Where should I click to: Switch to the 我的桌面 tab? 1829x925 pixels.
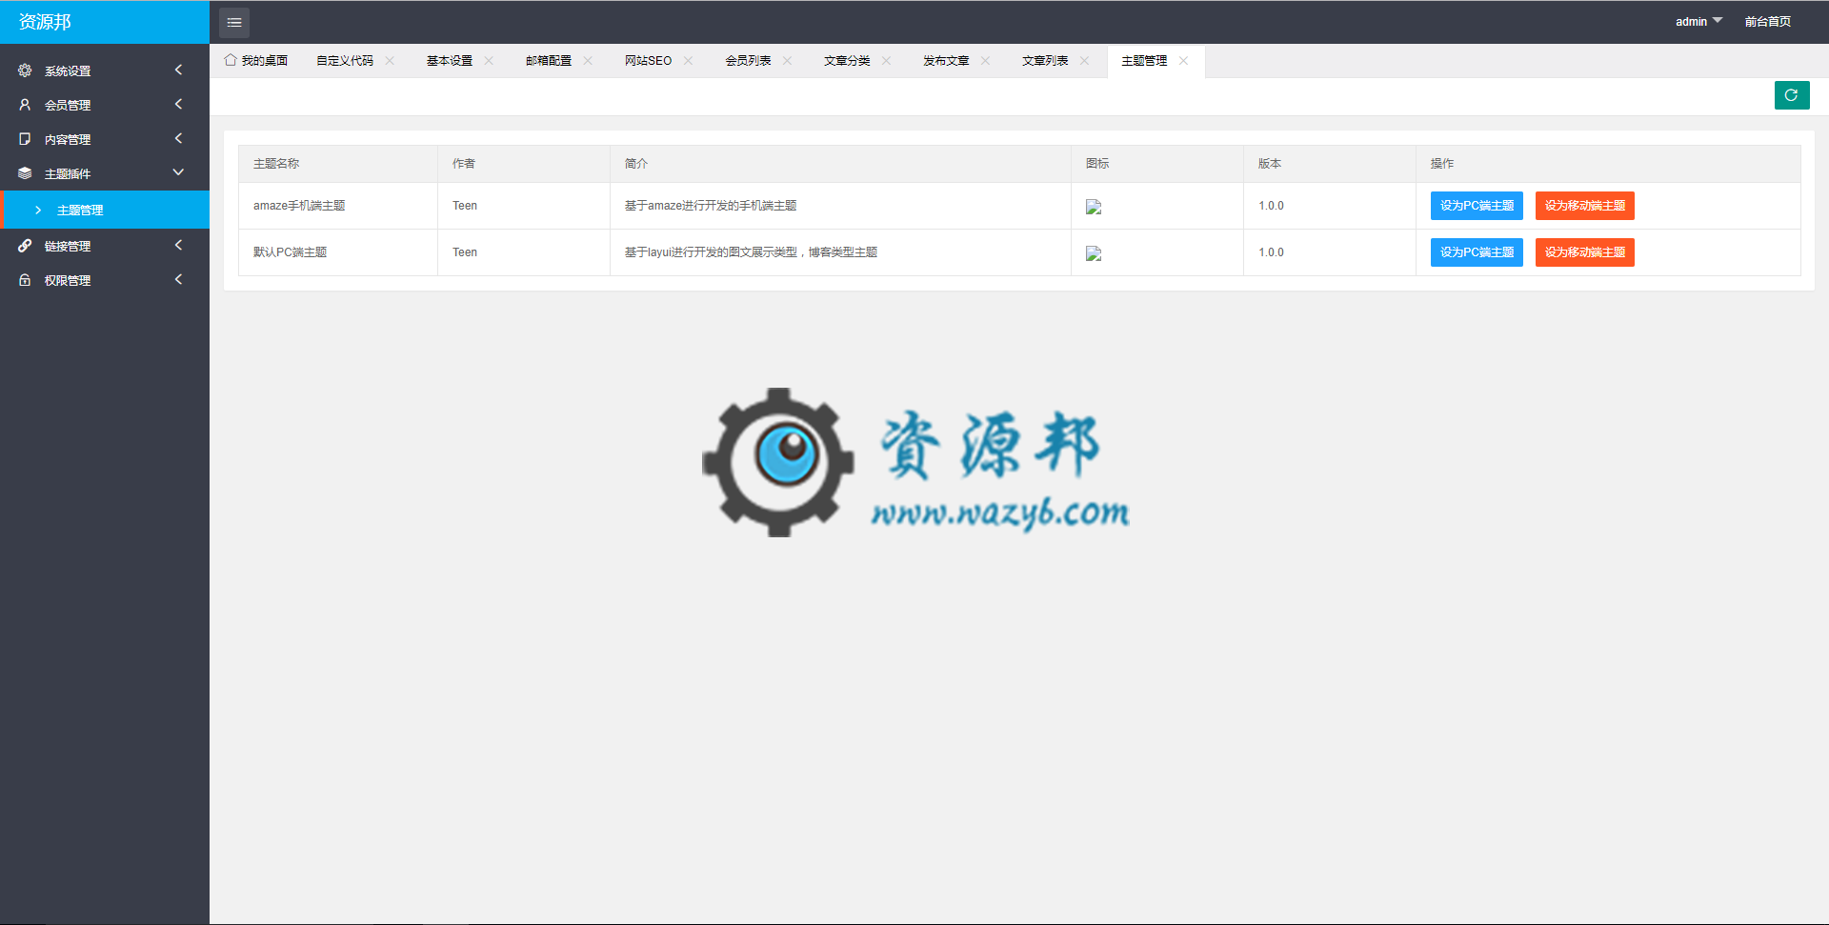256,61
